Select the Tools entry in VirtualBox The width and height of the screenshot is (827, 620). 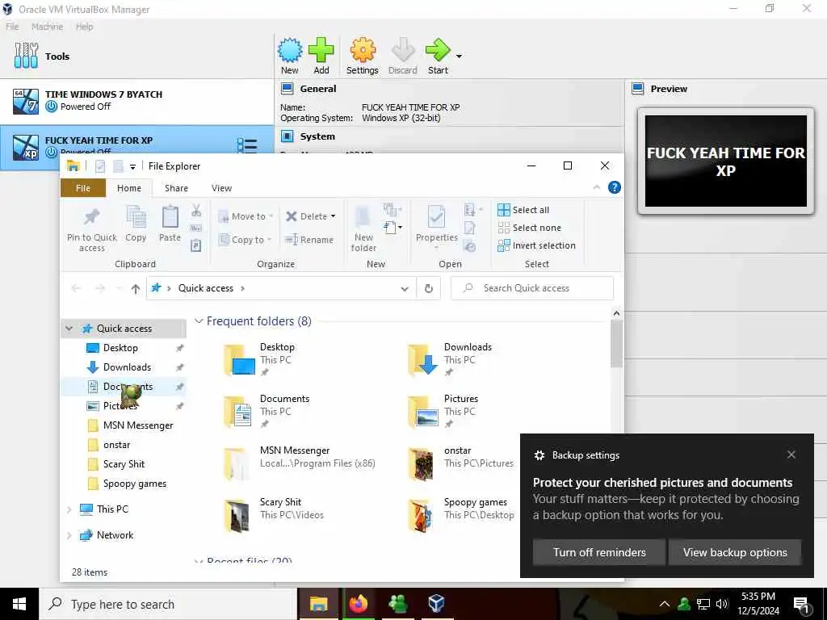(136, 56)
